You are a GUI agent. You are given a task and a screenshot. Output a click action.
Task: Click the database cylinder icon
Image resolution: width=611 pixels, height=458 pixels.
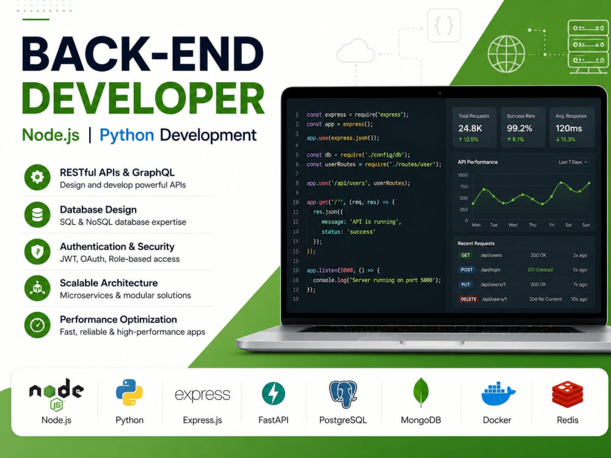pos(37,214)
